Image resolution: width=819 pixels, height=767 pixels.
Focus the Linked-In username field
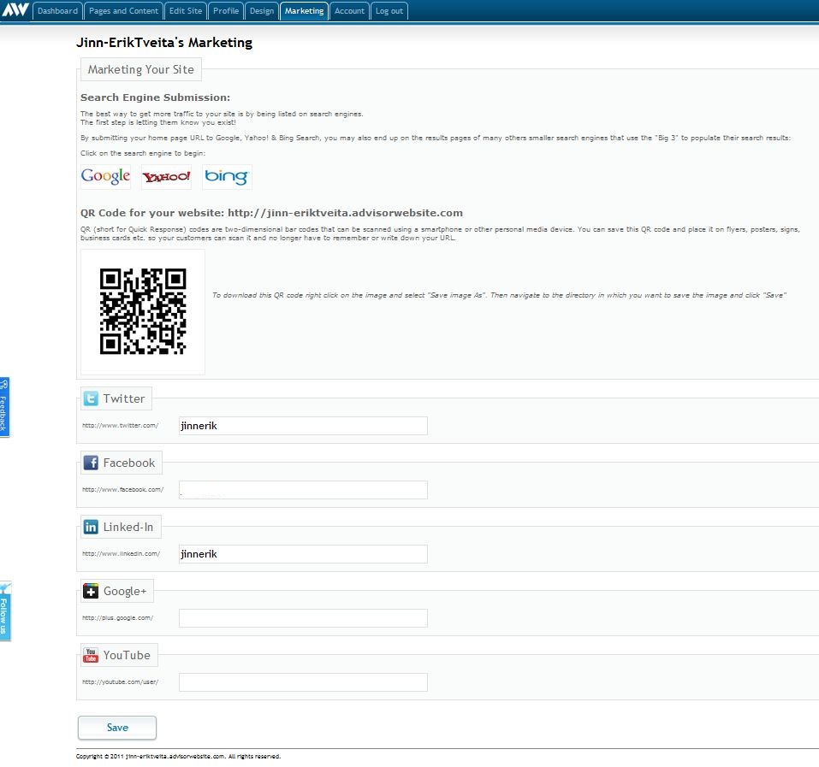click(303, 554)
